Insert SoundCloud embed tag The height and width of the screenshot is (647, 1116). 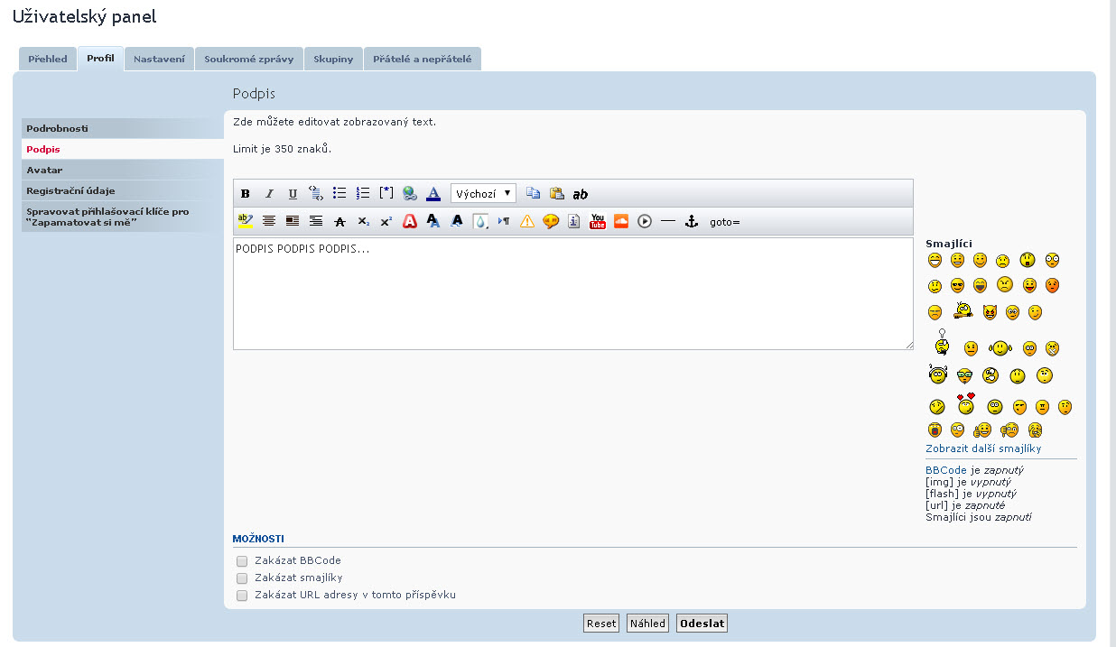click(x=621, y=221)
